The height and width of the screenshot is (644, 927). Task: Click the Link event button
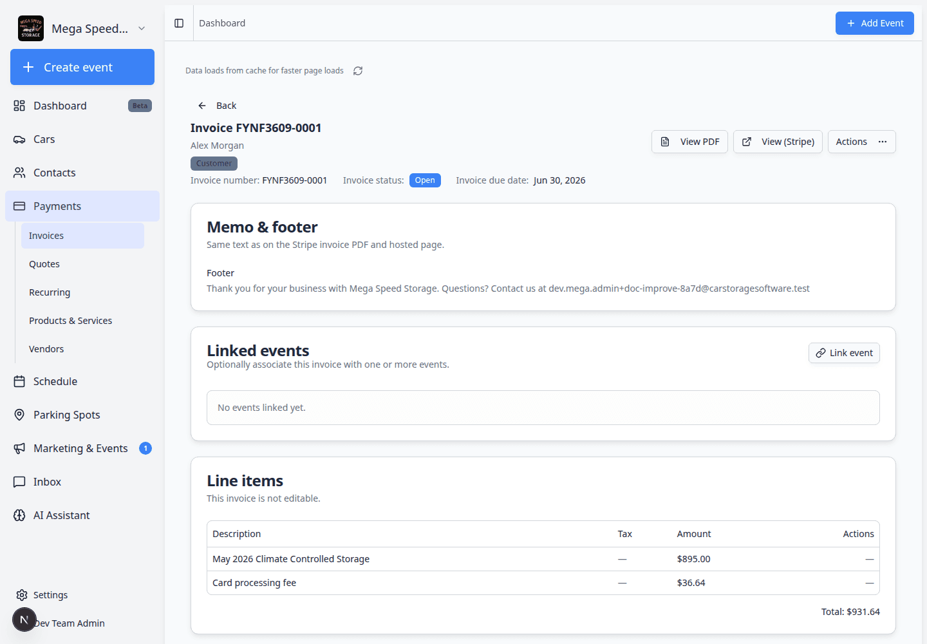coord(844,353)
